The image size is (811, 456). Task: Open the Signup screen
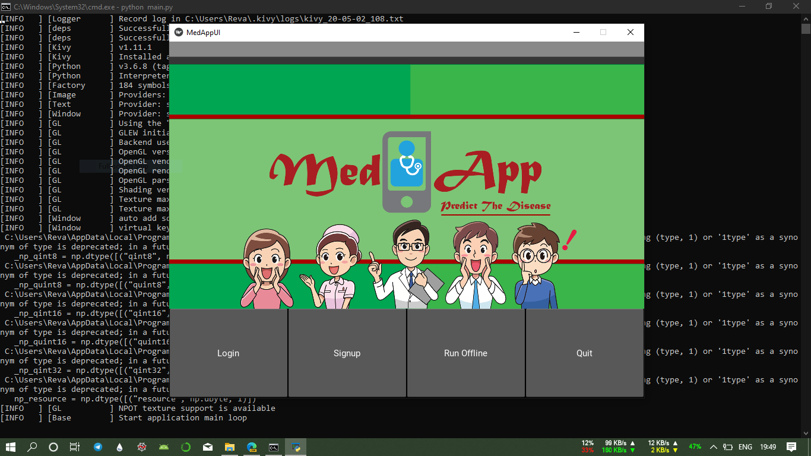347,353
